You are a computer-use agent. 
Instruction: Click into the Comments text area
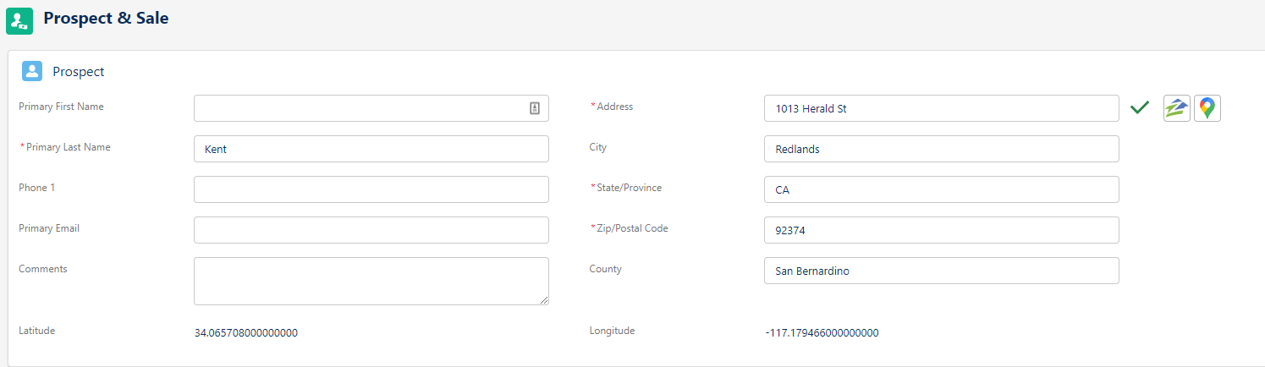point(371,281)
